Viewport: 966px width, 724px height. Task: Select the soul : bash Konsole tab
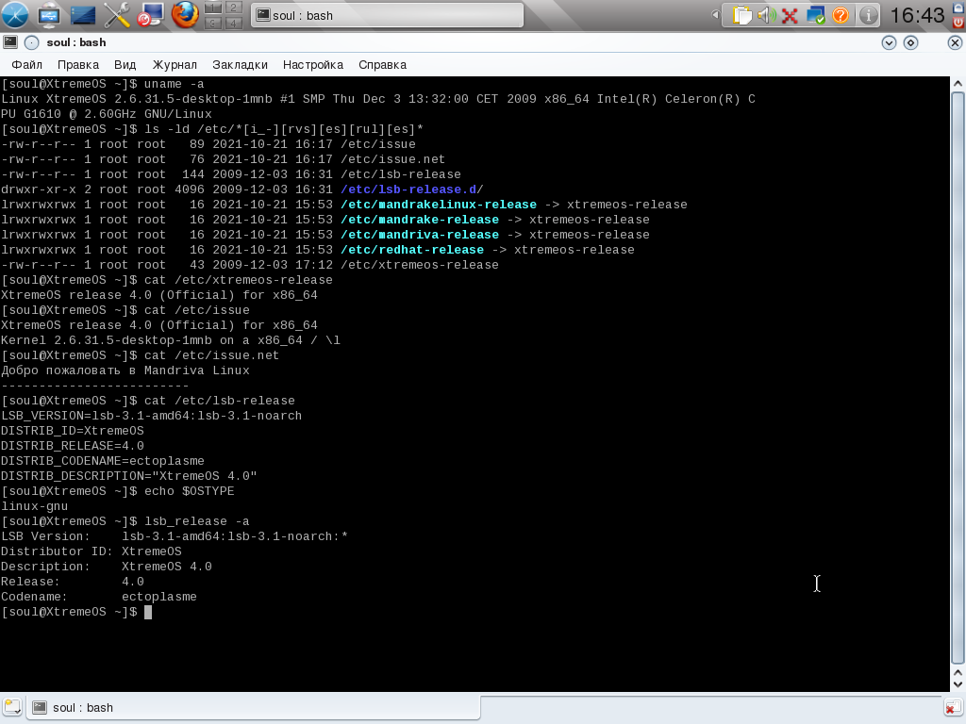point(254,707)
